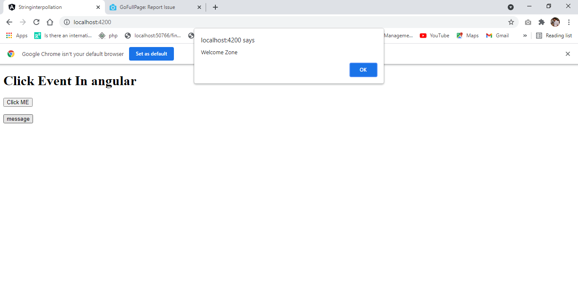
Task: Open the GoFullPage camera extension
Action: click(x=528, y=22)
